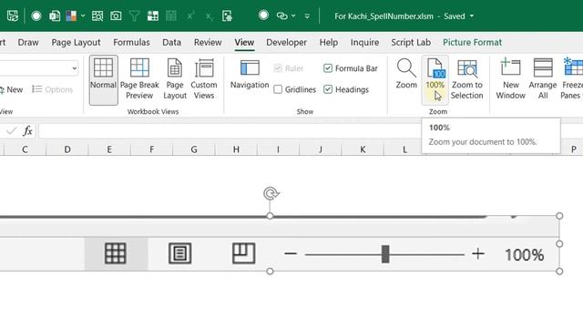Screen dimensions: 583x328
Task: Click the Filter funnel icon
Action: point(134,16)
